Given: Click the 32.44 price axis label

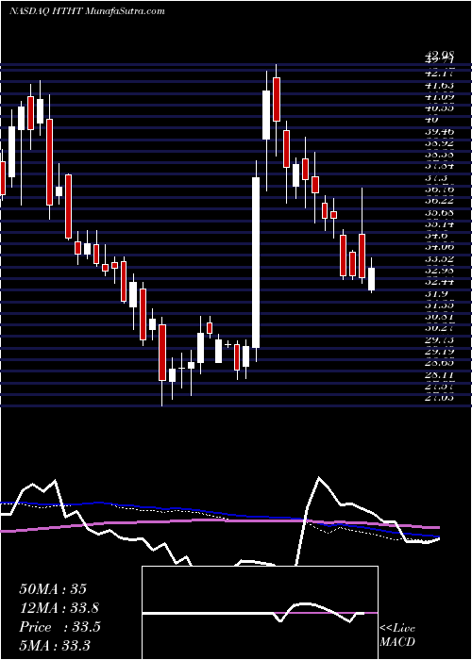Looking at the screenshot, I should pyautogui.click(x=439, y=283).
